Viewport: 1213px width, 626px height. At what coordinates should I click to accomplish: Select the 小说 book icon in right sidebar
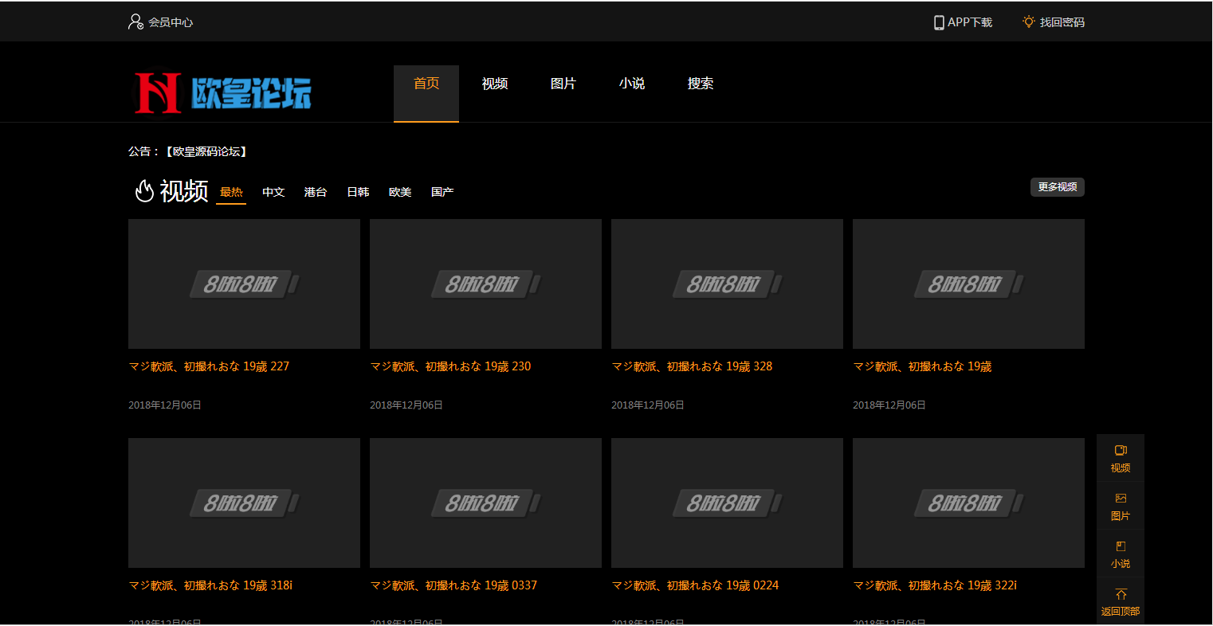tap(1121, 546)
